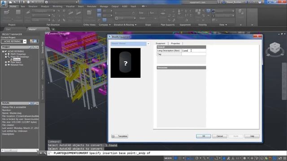Toggle the highlighted annotation visibility icon in status bar
Screen dimensions: 287x161
tap(224, 158)
